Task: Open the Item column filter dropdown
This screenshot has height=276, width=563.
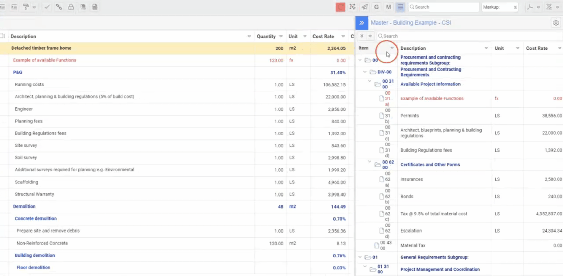Action: tap(392, 48)
